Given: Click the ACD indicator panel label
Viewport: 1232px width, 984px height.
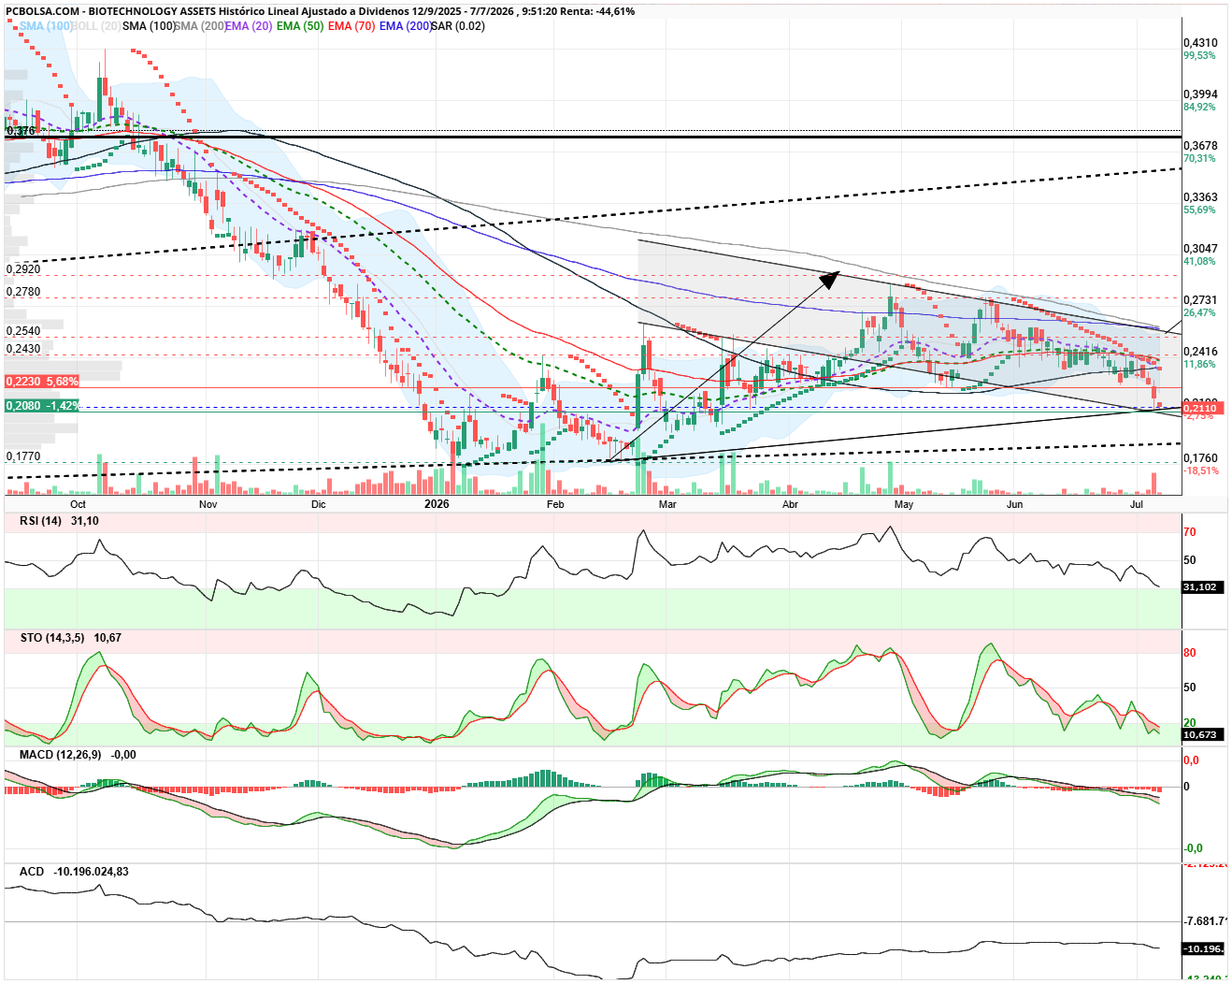Looking at the screenshot, I should (32, 872).
